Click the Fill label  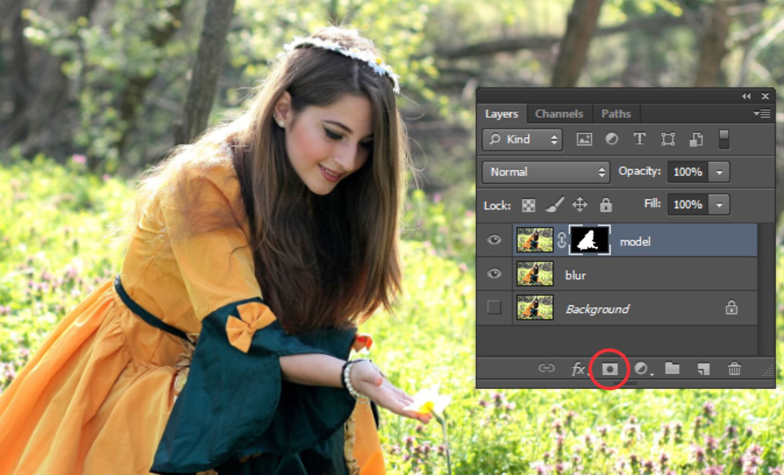[x=652, y=204]
